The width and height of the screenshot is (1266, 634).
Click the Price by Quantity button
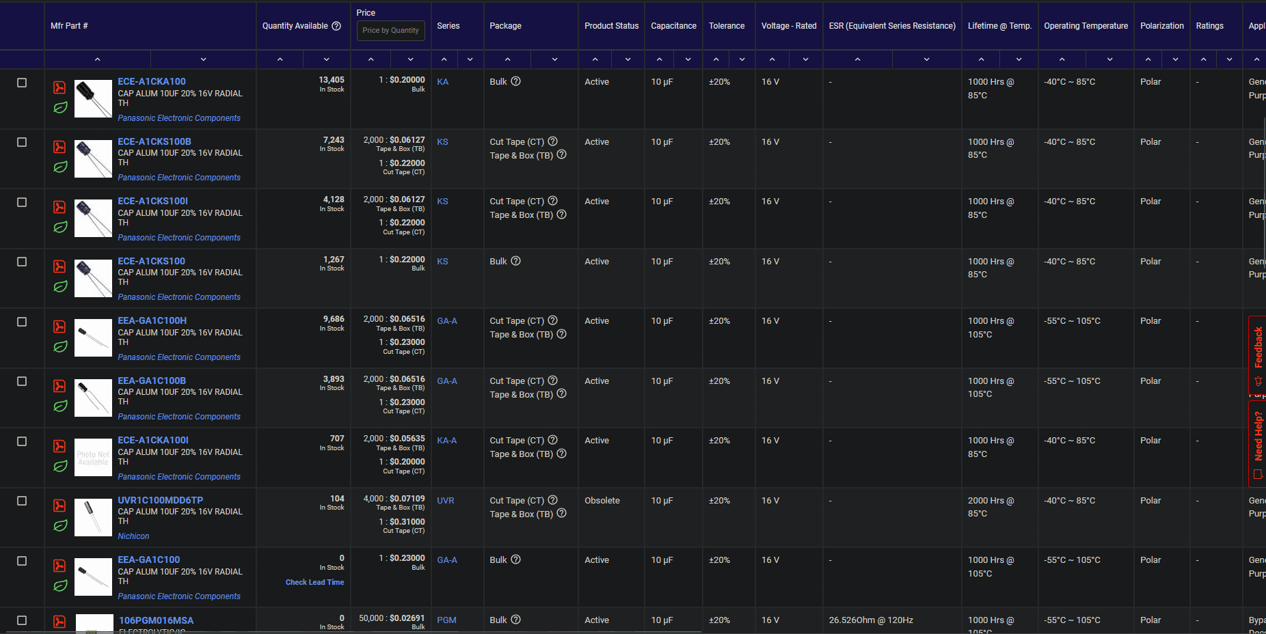(390, 31)
